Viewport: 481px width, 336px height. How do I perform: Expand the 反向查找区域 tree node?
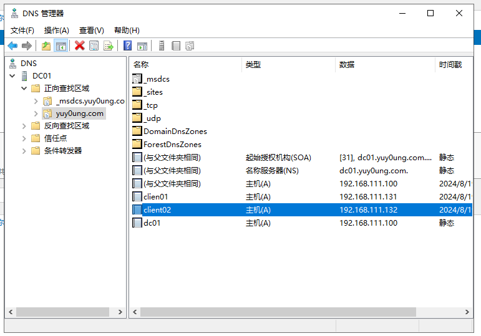[24, 126]
